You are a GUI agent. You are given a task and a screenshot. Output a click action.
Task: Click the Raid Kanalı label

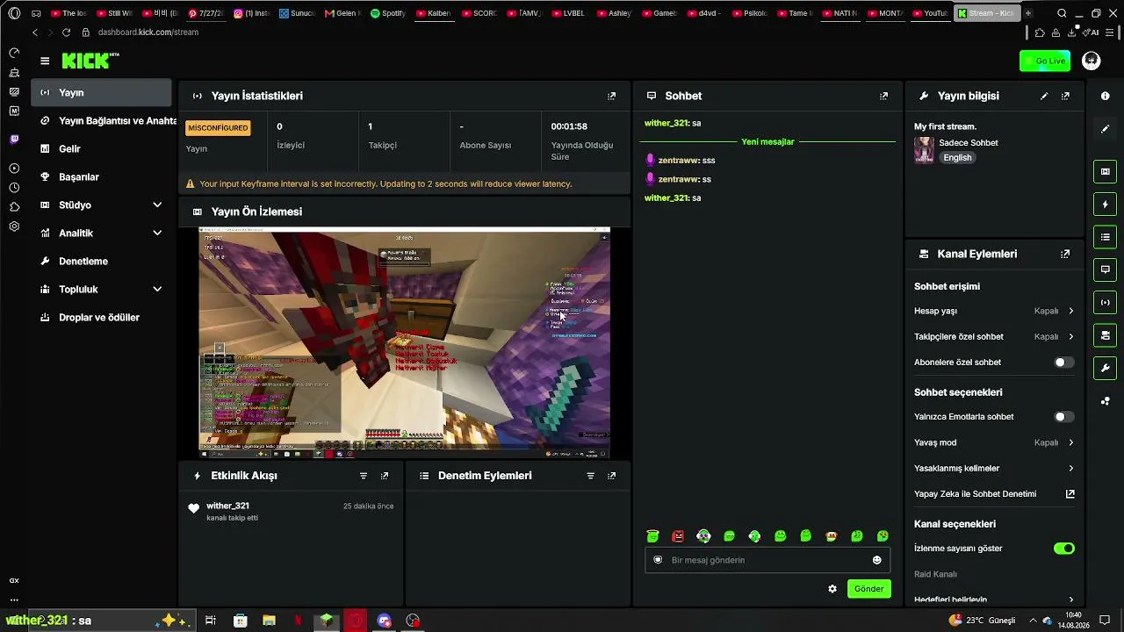(x=935, y=575)
